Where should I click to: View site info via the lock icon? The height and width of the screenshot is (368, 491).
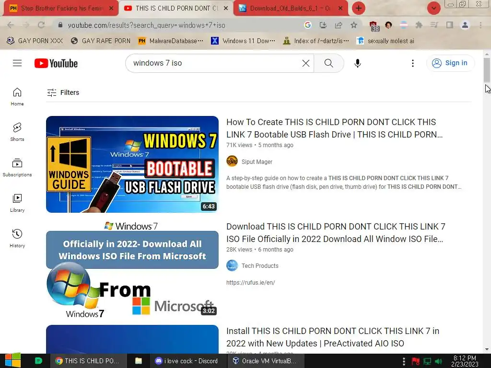[x=60, y=25]
